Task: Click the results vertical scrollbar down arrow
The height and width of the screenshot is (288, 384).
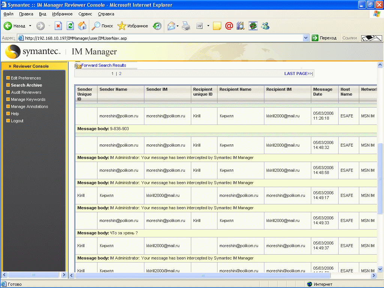Action: [380, 268]
